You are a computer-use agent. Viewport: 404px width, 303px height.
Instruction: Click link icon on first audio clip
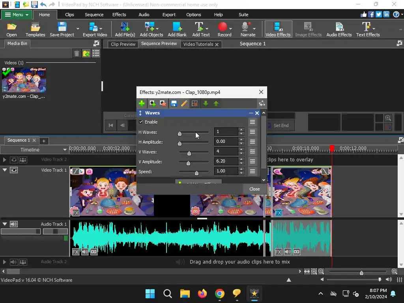point(94,252)
